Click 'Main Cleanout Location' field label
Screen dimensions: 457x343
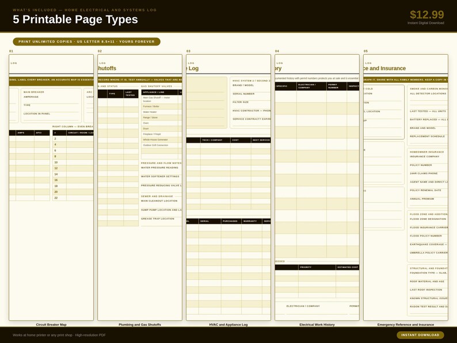159,201
